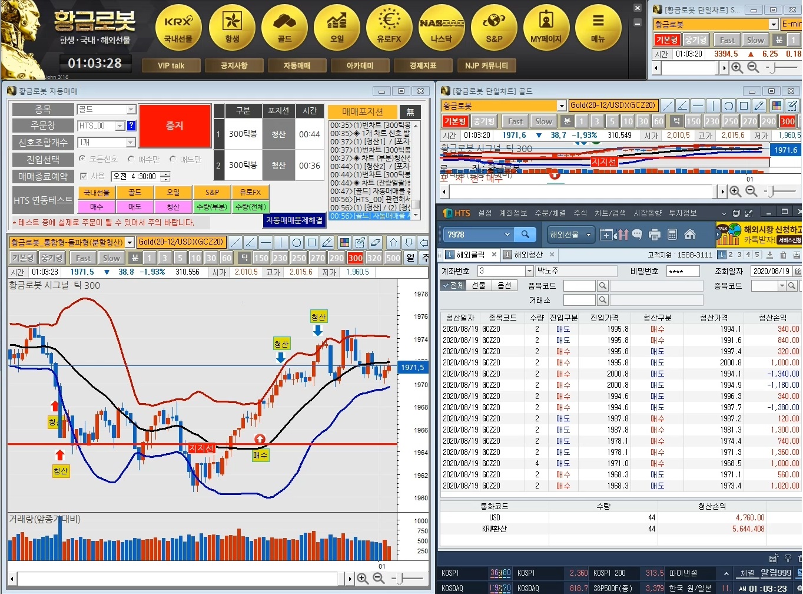Expand 종목 dropdown showing 골드
This screenshot has height=594, width=803.
(x=131, y=110)
